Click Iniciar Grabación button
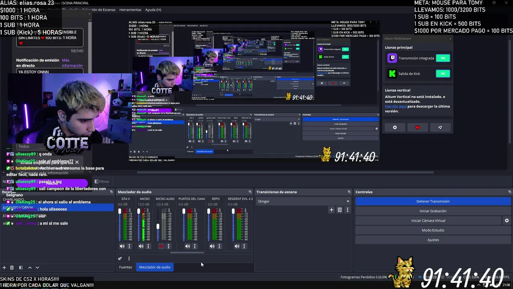Viewport: 513px width, 289px height. pyautogui.click(x=433, y=211)
